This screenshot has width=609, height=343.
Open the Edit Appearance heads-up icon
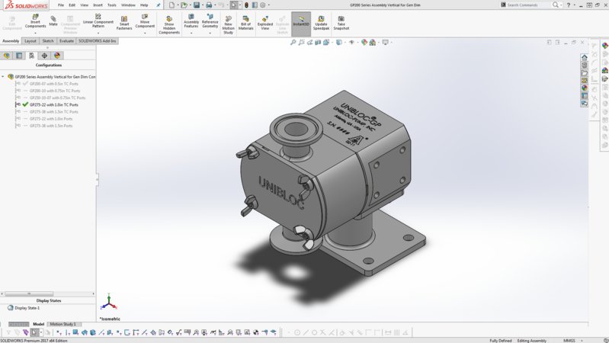coord(364,43)
